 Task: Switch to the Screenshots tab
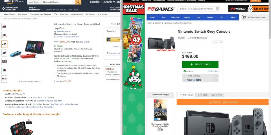tap(217, 95)
